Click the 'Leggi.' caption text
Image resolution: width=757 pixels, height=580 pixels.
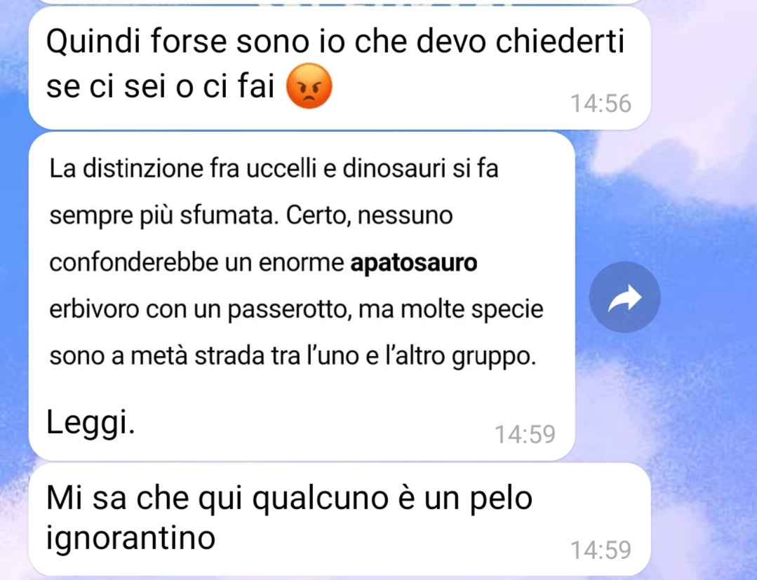coord(91,423)
